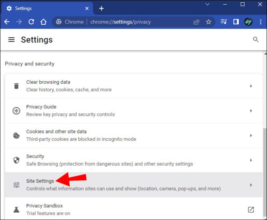The width and height of the screenshot is (267, 220).
Task: Open Site Settings
Action: (133, 185)
